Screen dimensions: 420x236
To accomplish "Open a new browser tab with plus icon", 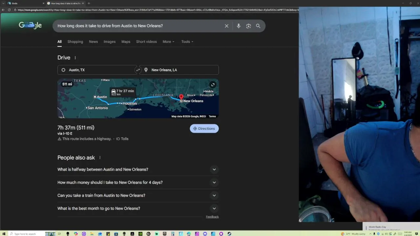I will (x=89, y=3).
